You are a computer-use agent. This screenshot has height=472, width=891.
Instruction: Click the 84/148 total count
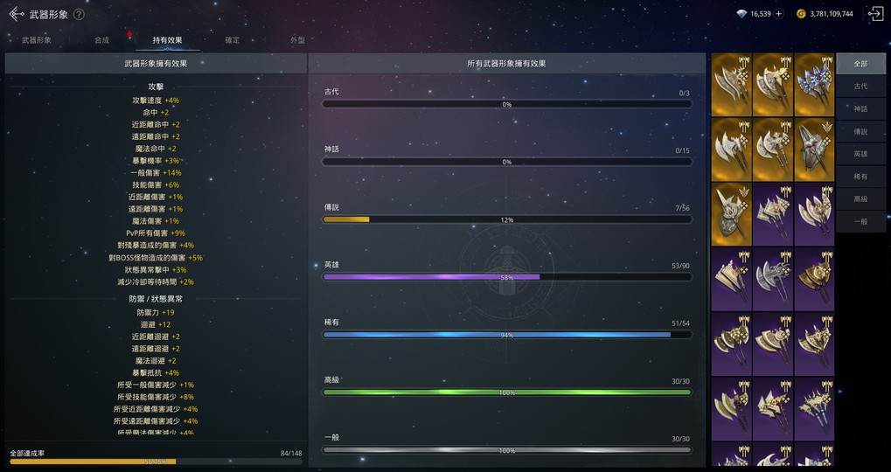click(x=291, y=454)
